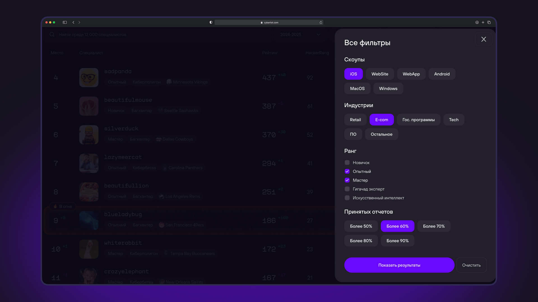538x302 pixels.
Task: Select the Tech industry chip
Action: click(453, 120)
